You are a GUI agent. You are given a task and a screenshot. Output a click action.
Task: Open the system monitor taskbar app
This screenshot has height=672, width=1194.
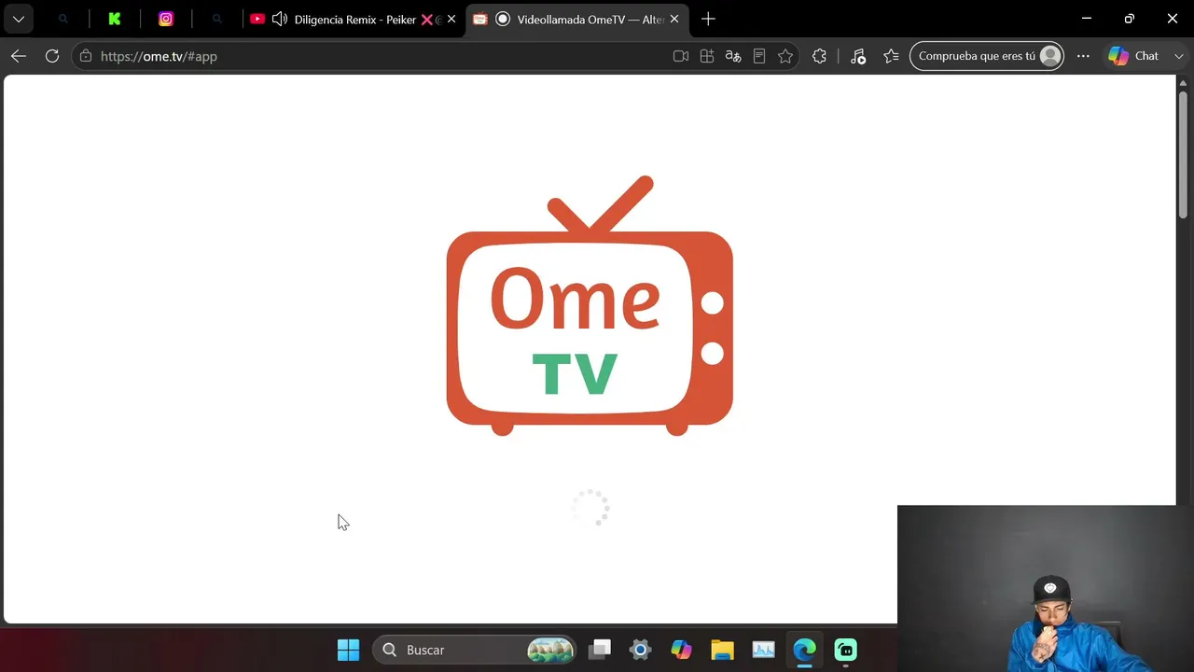click(763, 650)
